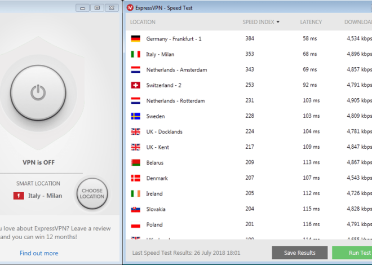Click the Slovakia flag icon

(136, 209)
